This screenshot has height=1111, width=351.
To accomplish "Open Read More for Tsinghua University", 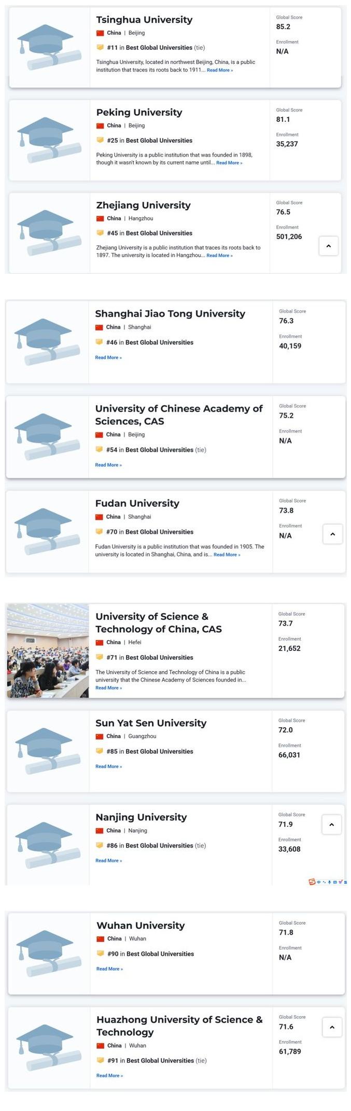I will tap(220, 70).
